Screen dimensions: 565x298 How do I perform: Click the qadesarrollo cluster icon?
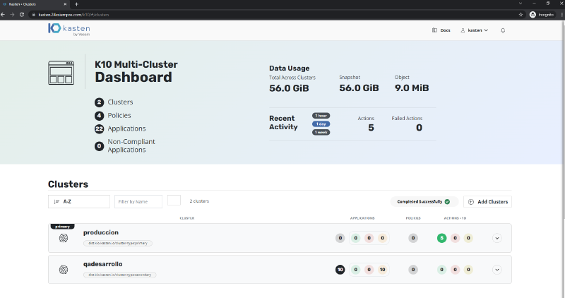pos(64,270)
